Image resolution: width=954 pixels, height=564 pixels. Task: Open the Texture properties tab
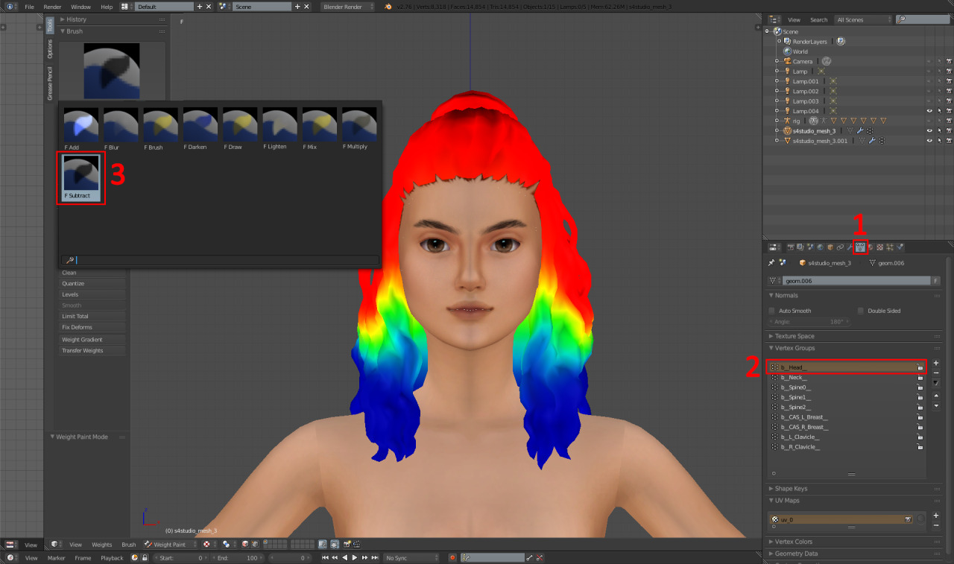point(880,247)
